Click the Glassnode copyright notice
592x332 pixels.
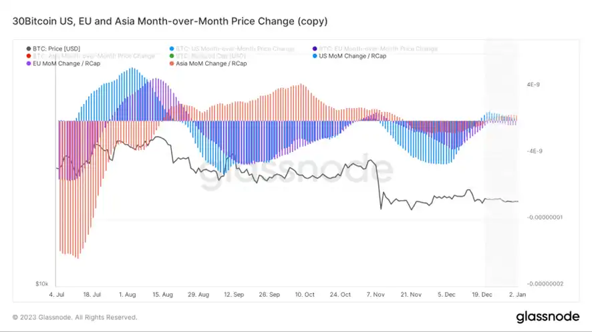[x=75, y=317]
